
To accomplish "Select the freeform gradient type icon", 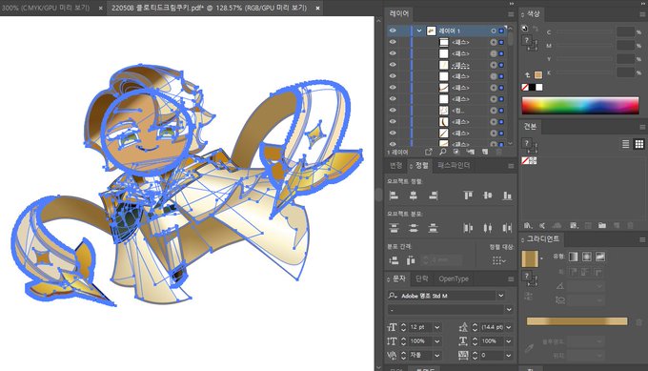I will coord(600,257).
